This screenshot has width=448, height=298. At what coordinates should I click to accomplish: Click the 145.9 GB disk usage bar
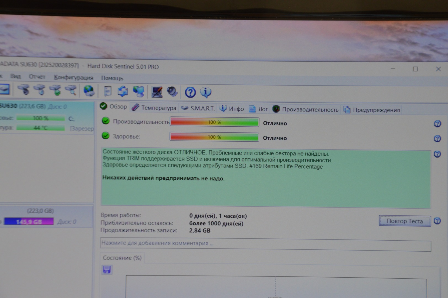pyautogui.click(x=29, y=222)
